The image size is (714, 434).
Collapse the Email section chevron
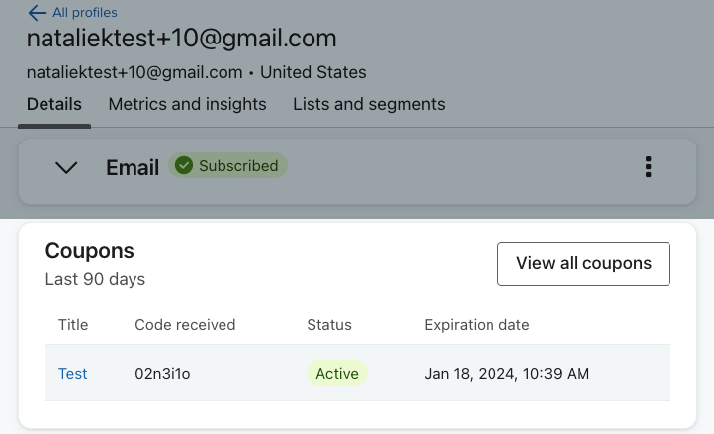coord(66,167)
